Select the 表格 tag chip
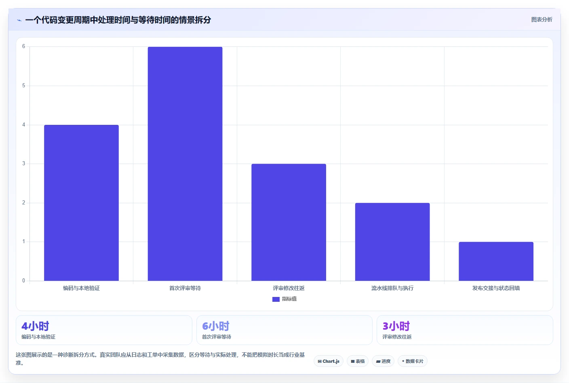Screen dimensions: 569x383 click(x=358, y=361)
